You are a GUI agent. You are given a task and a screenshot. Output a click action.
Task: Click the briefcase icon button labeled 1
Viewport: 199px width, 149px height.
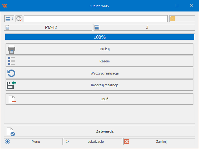tap(9, 19)
